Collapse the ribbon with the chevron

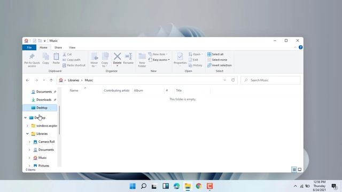point(295,47)
